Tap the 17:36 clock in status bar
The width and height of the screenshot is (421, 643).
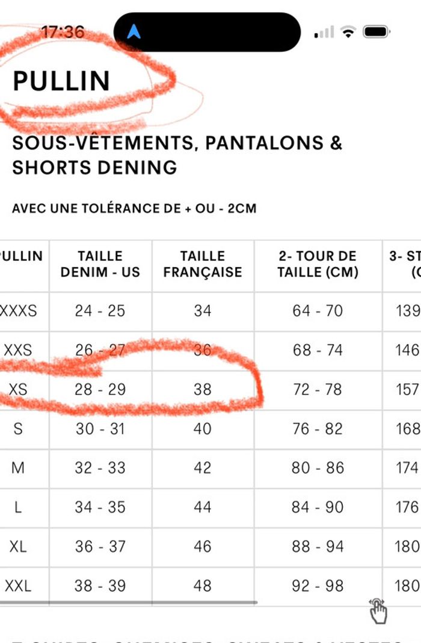63,32
